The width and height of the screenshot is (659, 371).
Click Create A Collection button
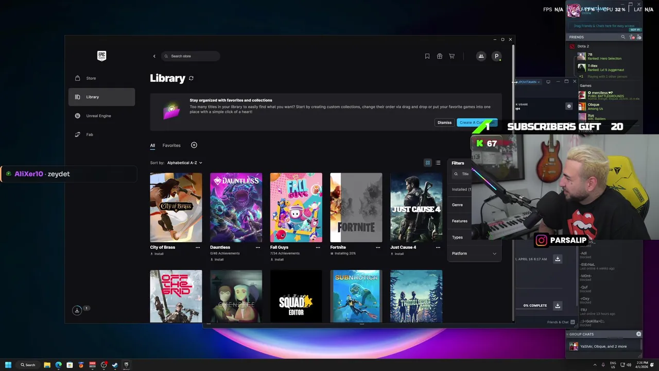477,123
